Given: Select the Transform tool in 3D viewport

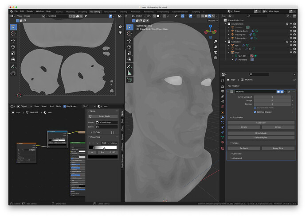Looking at the screenshot, I should pyautogui.click(x=129, y=59).
